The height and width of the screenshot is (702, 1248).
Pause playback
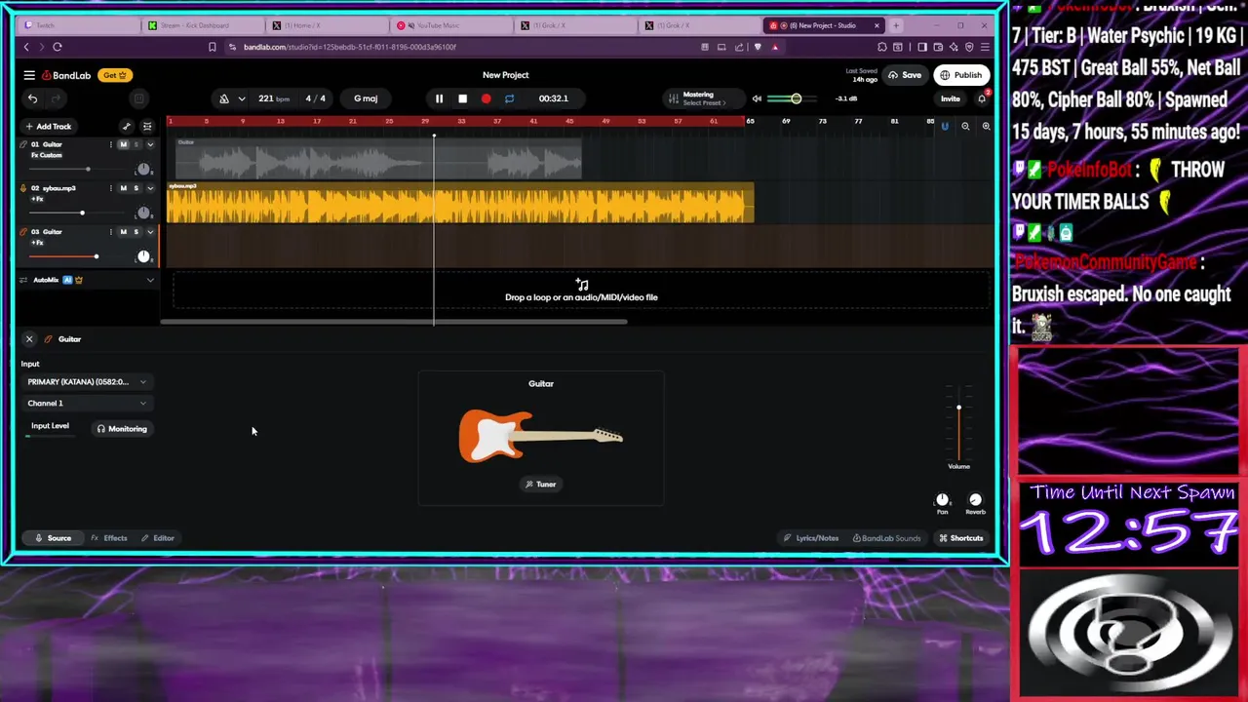point(439,98)
